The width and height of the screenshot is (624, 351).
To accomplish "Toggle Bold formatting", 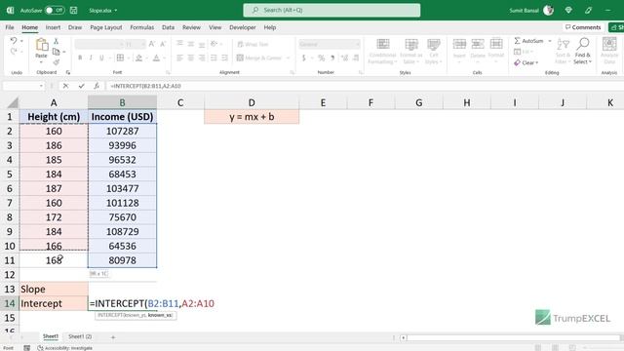I will point(80,58).
